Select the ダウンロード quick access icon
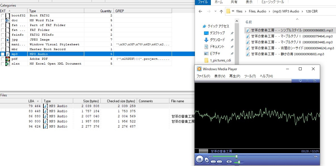Screen dimensions: 336x166 (206, 40)
